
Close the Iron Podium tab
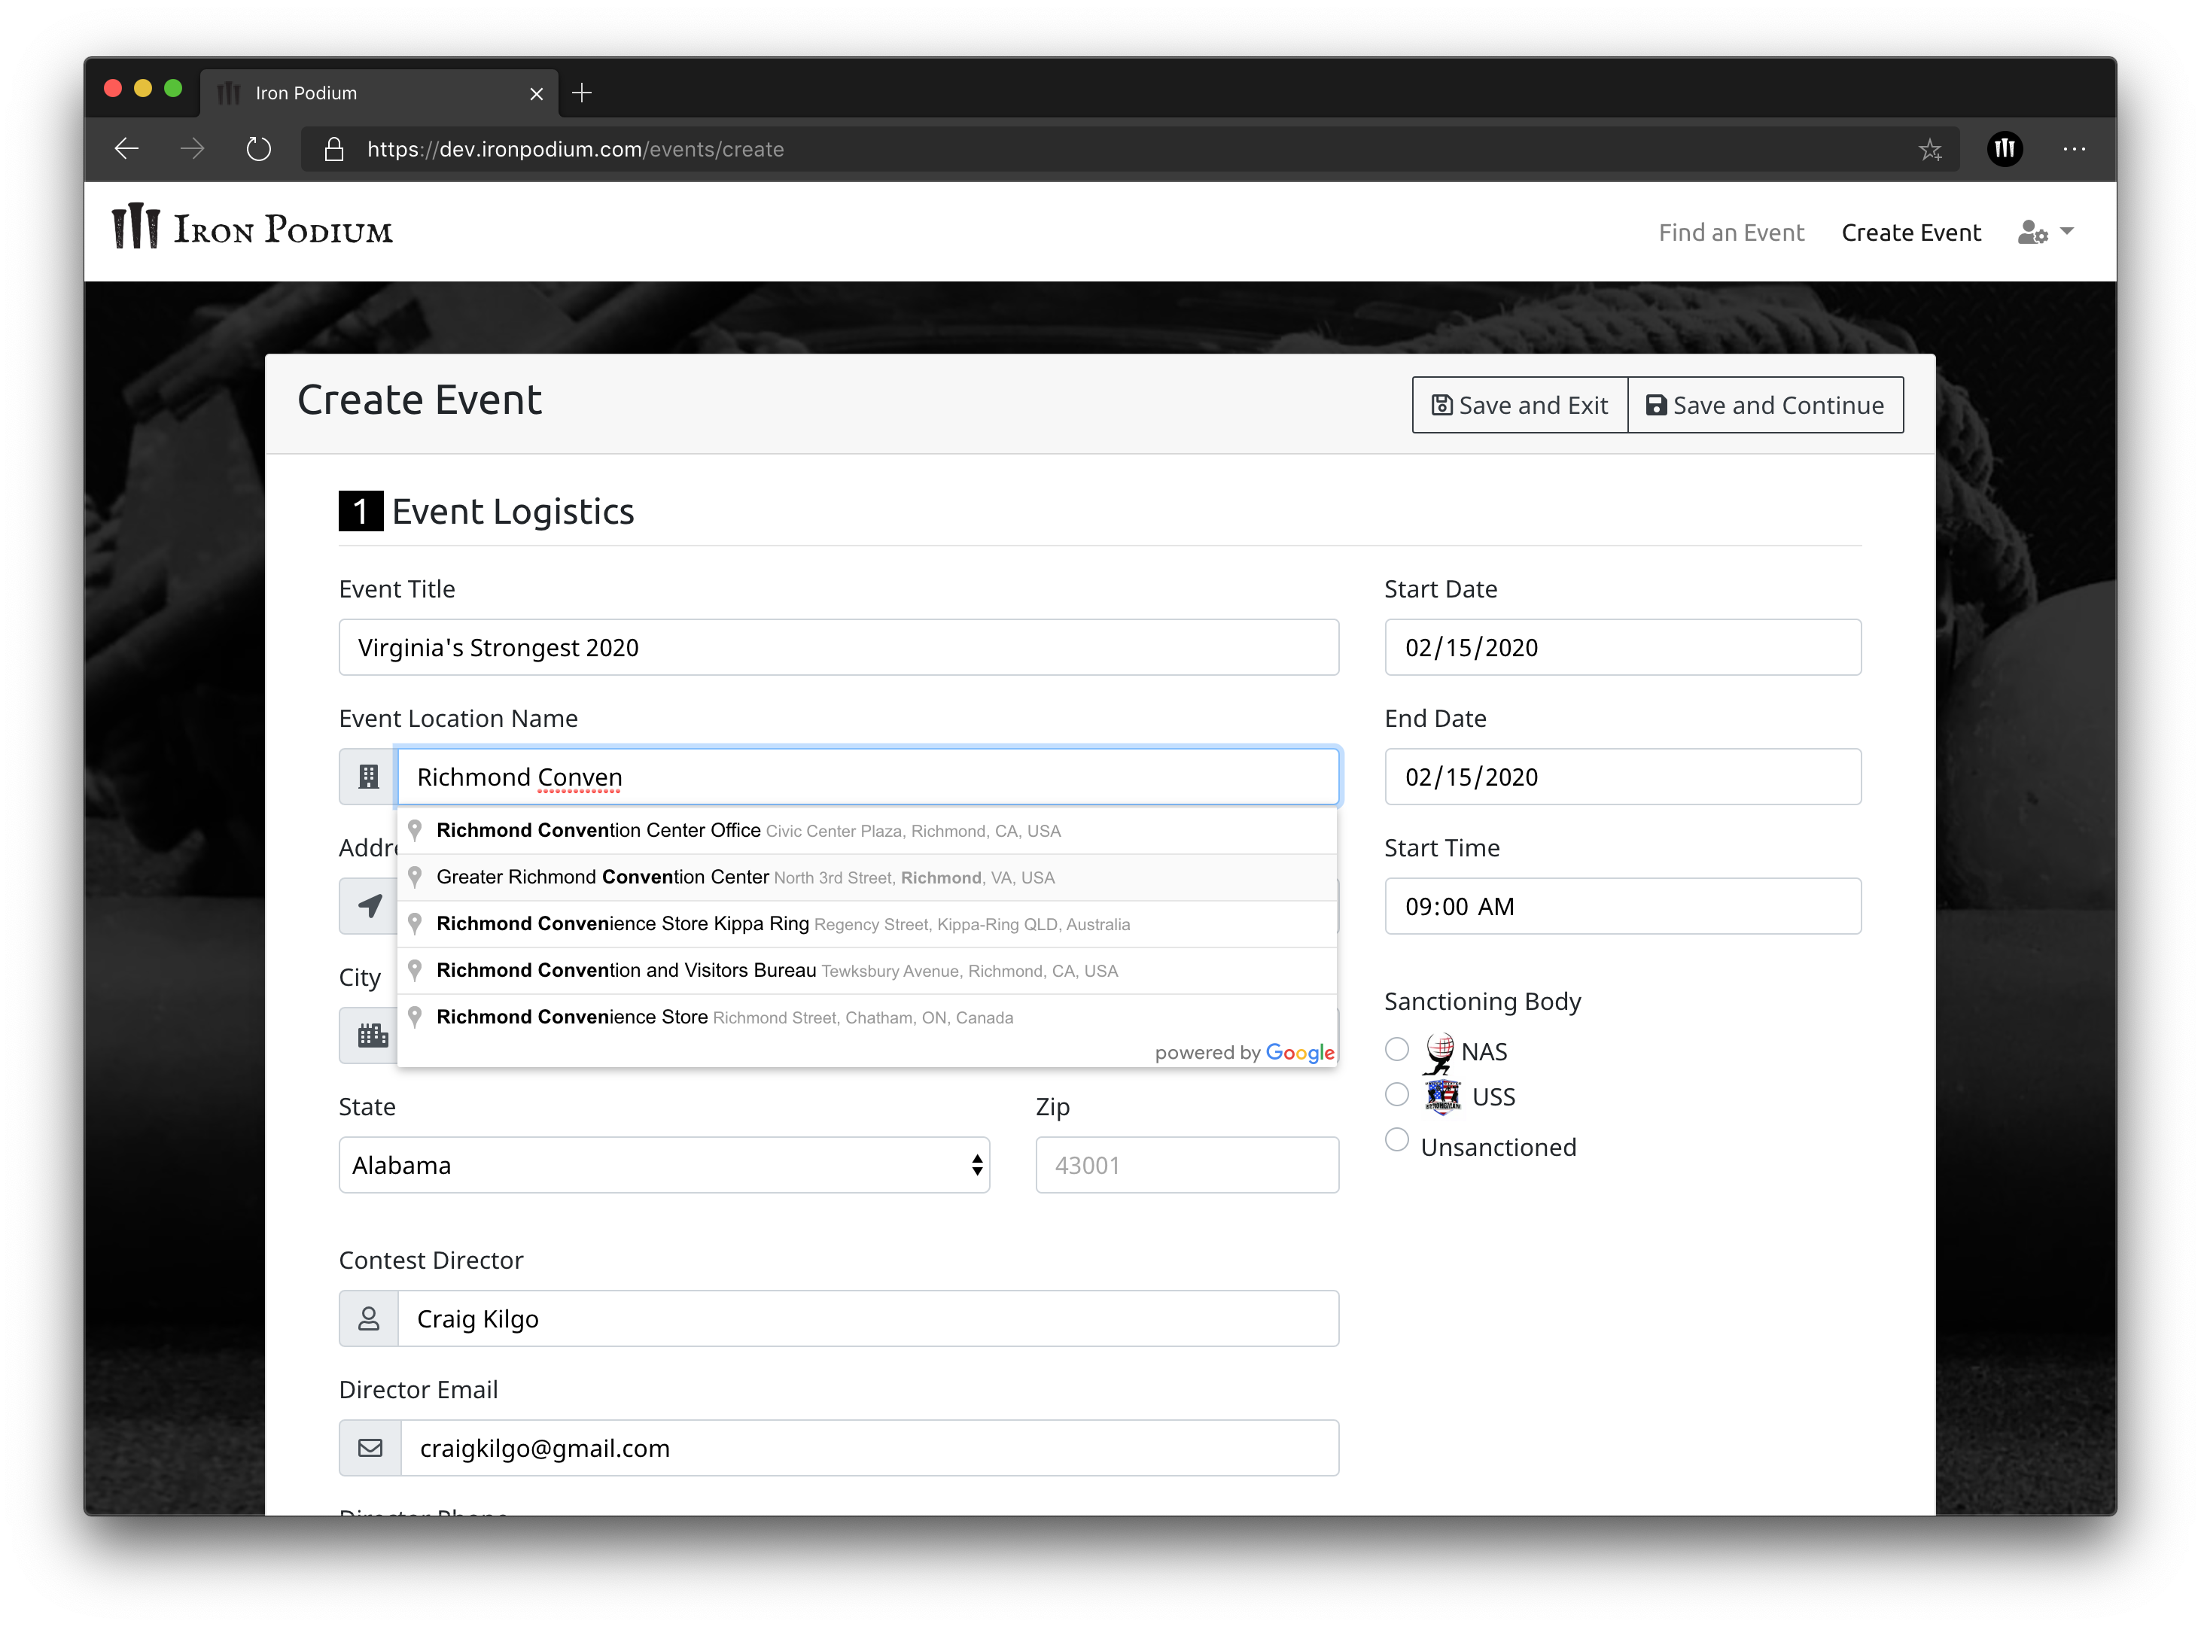(536, 93)
